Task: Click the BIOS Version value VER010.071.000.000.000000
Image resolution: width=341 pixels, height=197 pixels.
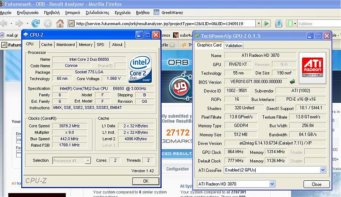Action: (256, 81)
